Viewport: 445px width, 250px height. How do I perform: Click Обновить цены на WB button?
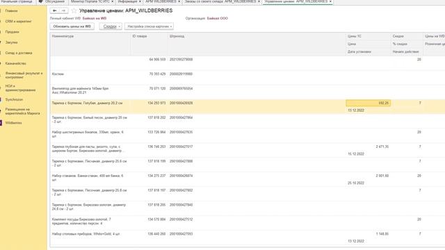coord(72,26)
